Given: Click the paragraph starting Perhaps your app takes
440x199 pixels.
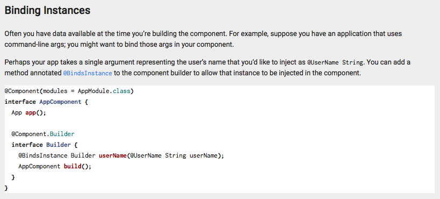Looking at the screenshot, I should click(207, 68).
